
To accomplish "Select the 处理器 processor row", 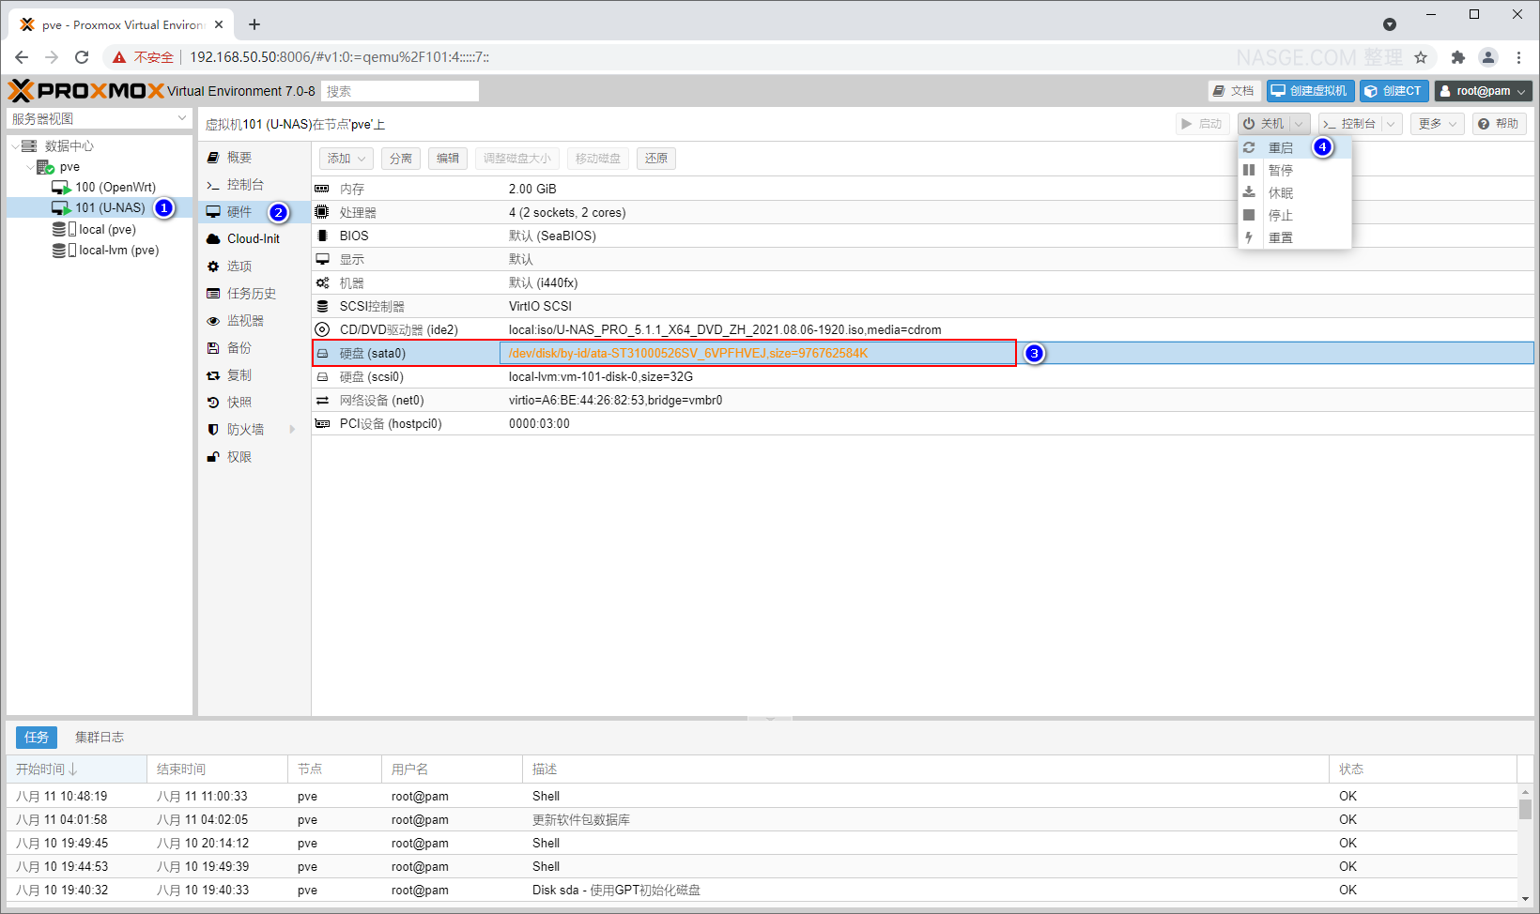I will [923, 212].
